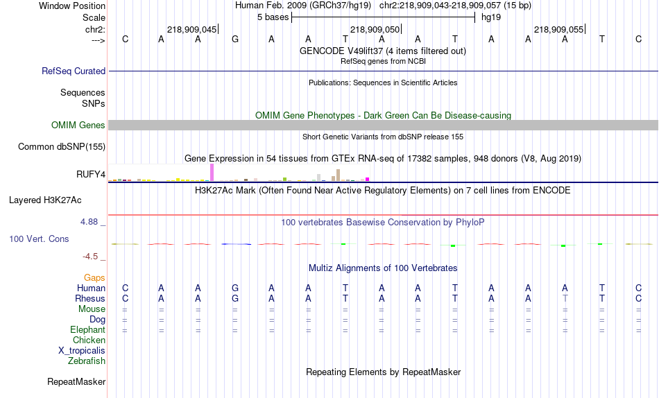Screen dimensions: 659x398
Task: Click the gray OMIM Genes bar
Action: [x=383, y=126]
